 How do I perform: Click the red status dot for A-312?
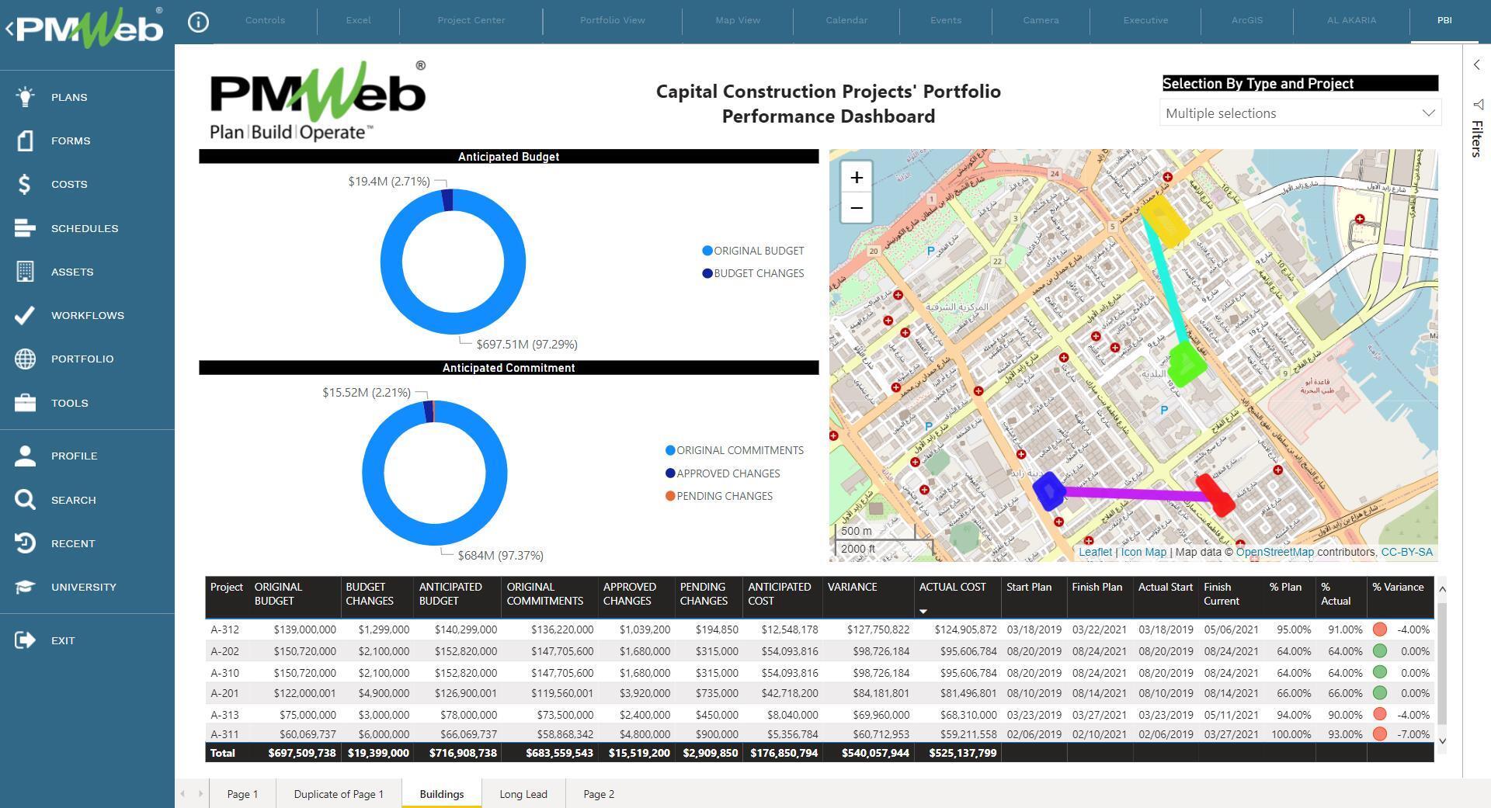click(x=1380, y=629)
